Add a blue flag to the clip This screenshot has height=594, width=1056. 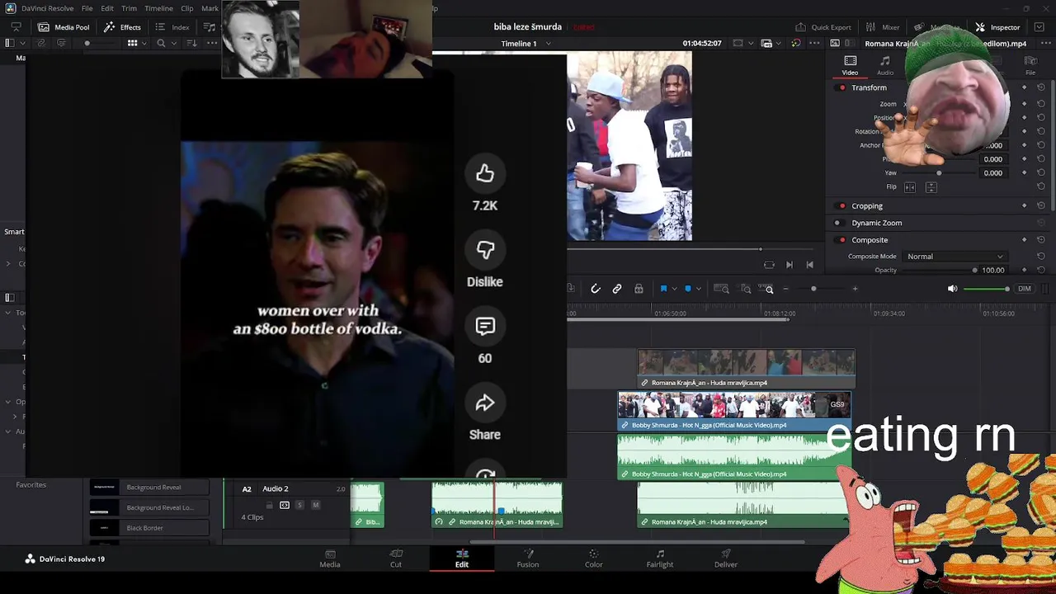pyautogui.click(x=663, y=289)
